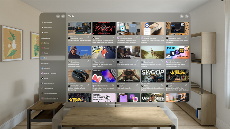The width and height of the screenshot is (230, 129).
Task: Share the USHER Super Bowl halftime video
Action: tap(113, 38)
